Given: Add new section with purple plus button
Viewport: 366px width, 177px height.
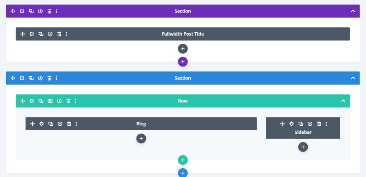Looking at the screenshot, I should tap(183, 62).
